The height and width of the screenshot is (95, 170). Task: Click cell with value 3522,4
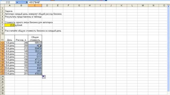(35, 51)
